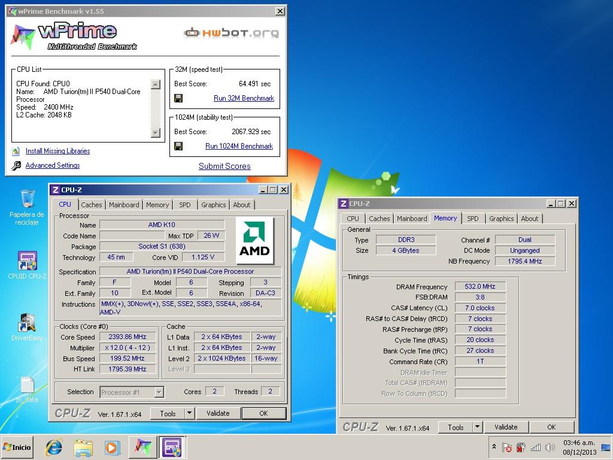The image size is (613, 460).
Task: Click CPU-Z title icon in Memory window
Action: click(x=343, y=204)
